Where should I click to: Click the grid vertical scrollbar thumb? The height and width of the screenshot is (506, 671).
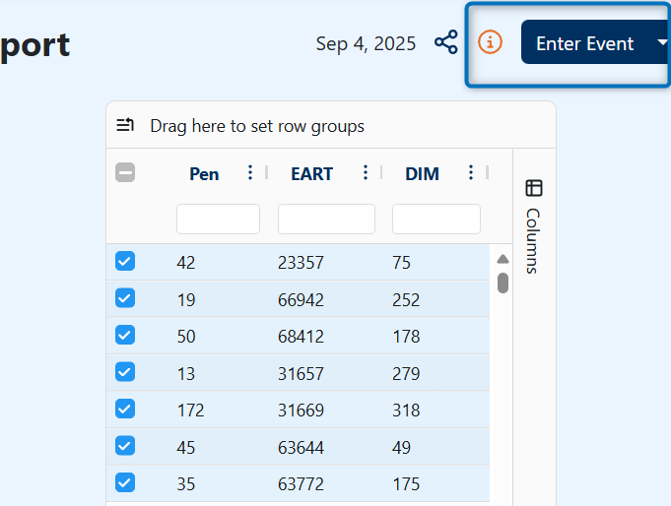click(x=503, y=284)
